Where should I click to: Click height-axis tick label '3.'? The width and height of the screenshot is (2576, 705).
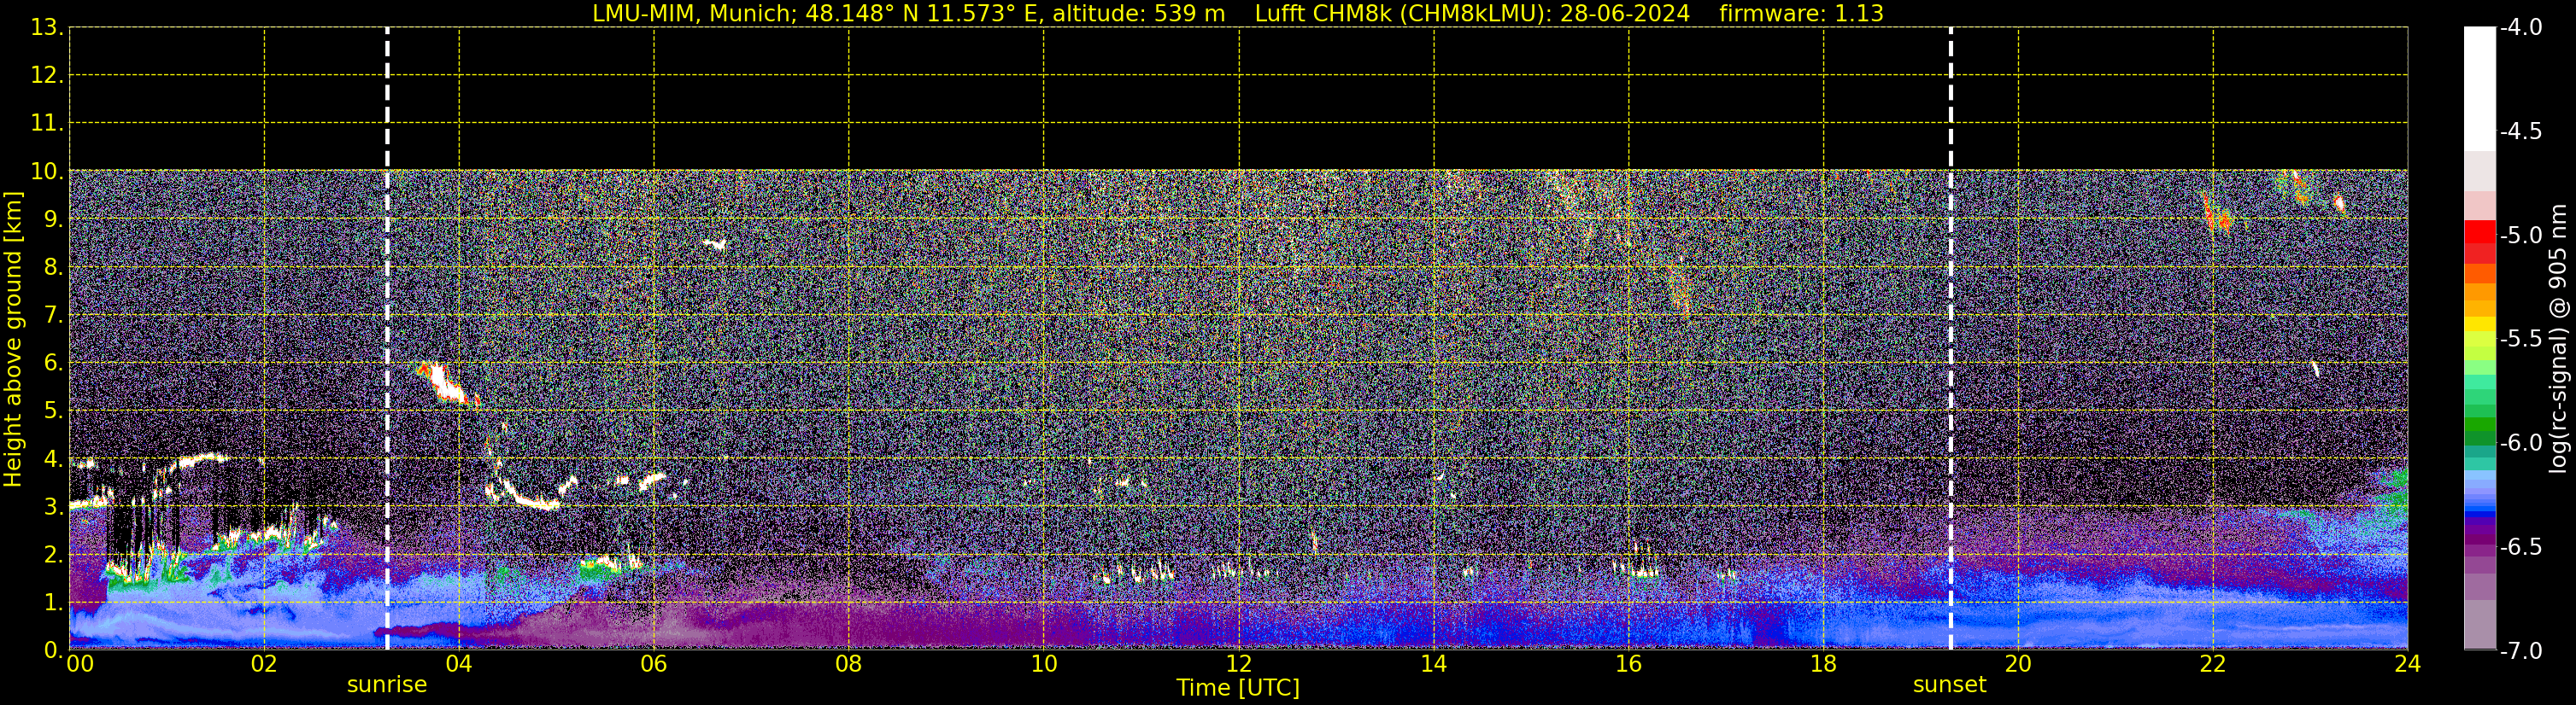pyautogui.click(x=54, y=507)
